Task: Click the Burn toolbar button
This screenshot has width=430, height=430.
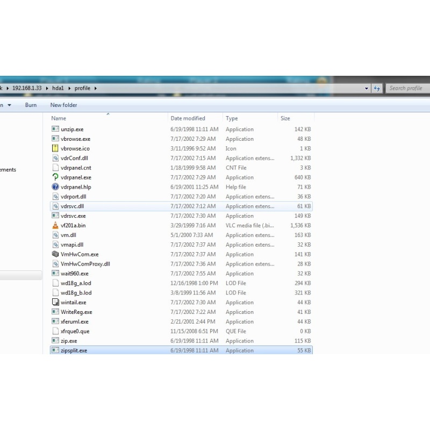Action: (x=31, y=105)
